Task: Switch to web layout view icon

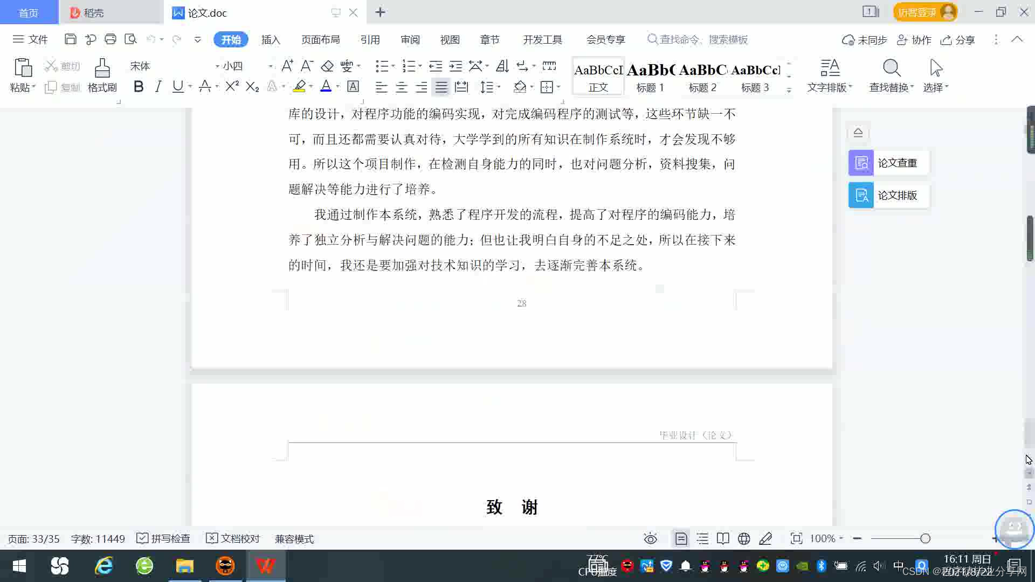Action: click(x=744, y=539)
